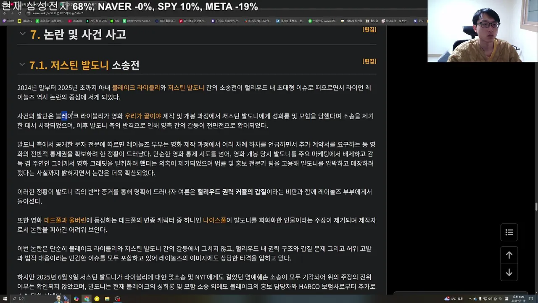The image size is (538, 303).
Task: Click the browser forward arrow
Action: (12, 13)
